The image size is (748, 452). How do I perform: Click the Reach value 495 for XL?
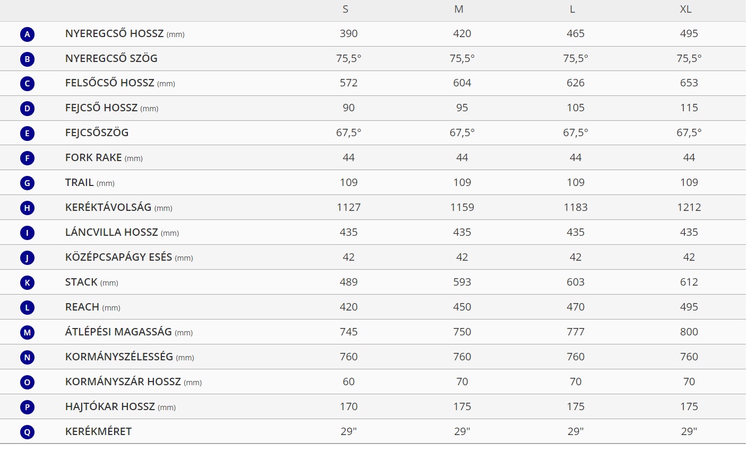click(689, 307)
